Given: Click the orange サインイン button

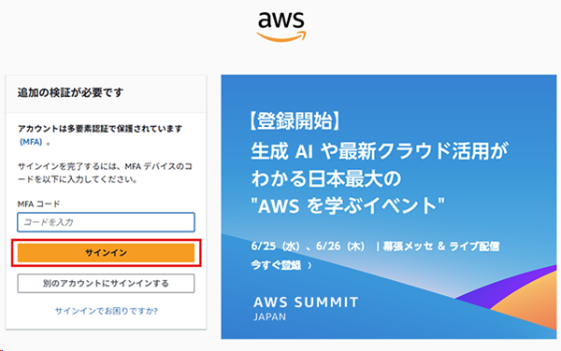Looking at the screenshot, I should 106,253.
